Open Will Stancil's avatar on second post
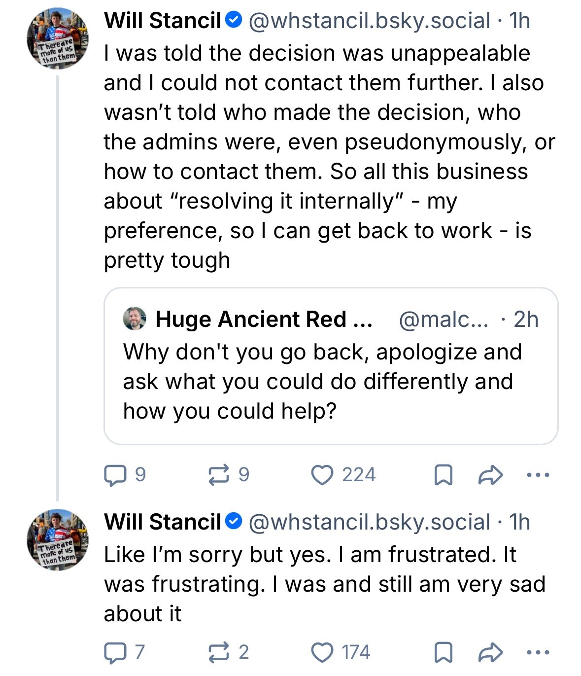581x676 pixels. pos(58,540)
